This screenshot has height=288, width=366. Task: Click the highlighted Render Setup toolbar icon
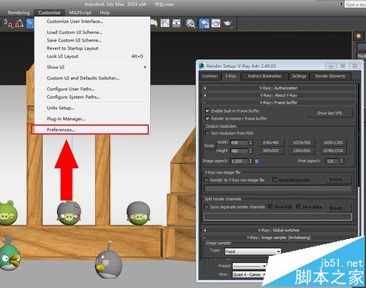pos(204,23)
